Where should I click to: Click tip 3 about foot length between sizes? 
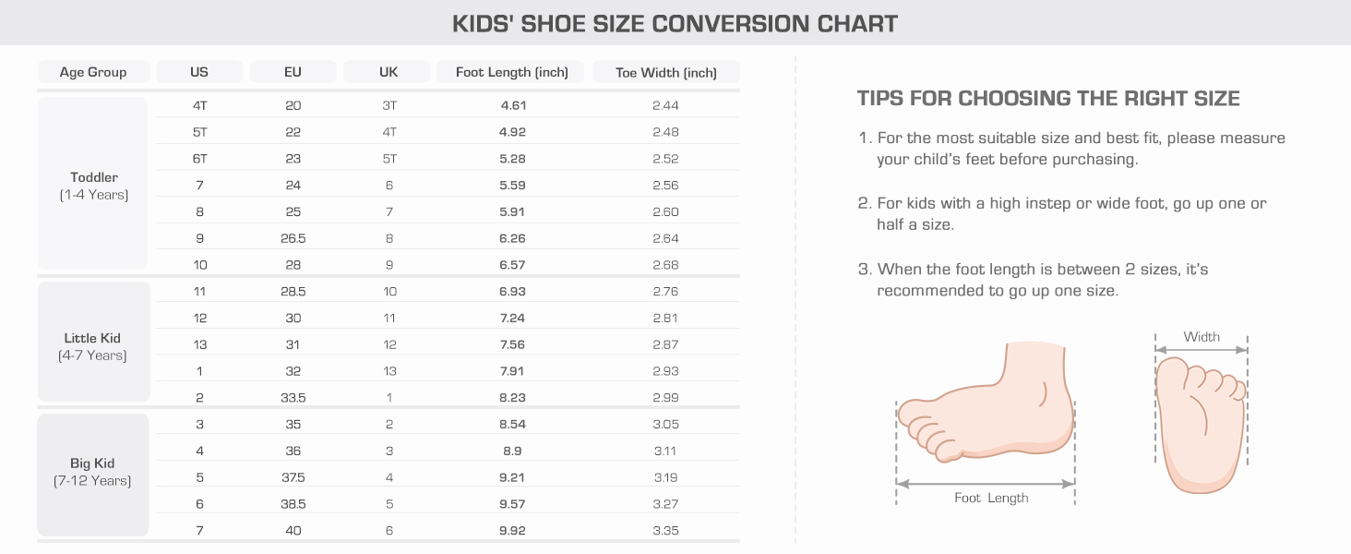[x=1041, y=280]
